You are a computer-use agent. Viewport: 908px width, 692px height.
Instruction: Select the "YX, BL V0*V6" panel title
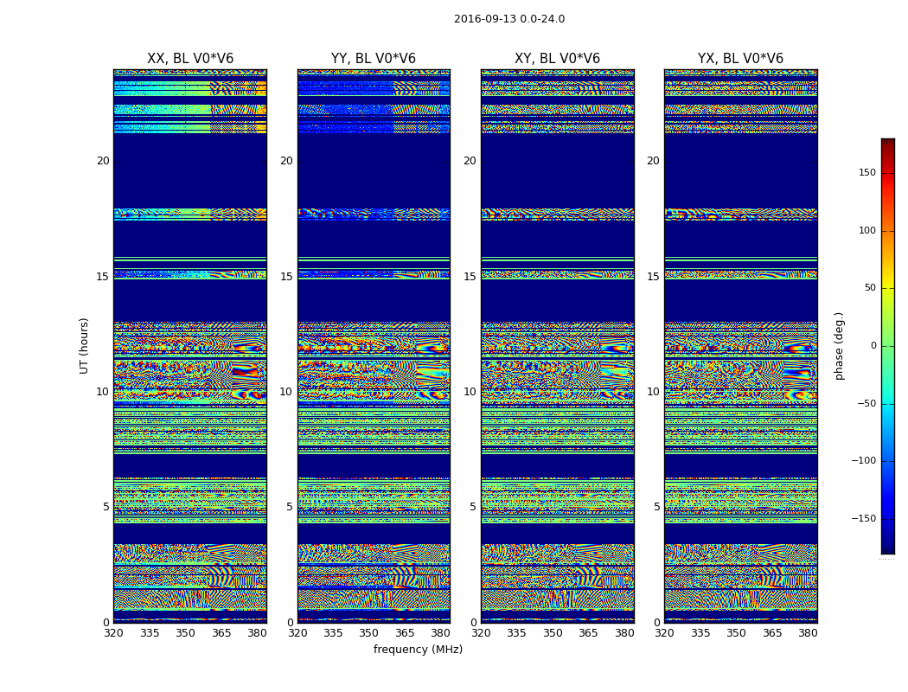740,59
